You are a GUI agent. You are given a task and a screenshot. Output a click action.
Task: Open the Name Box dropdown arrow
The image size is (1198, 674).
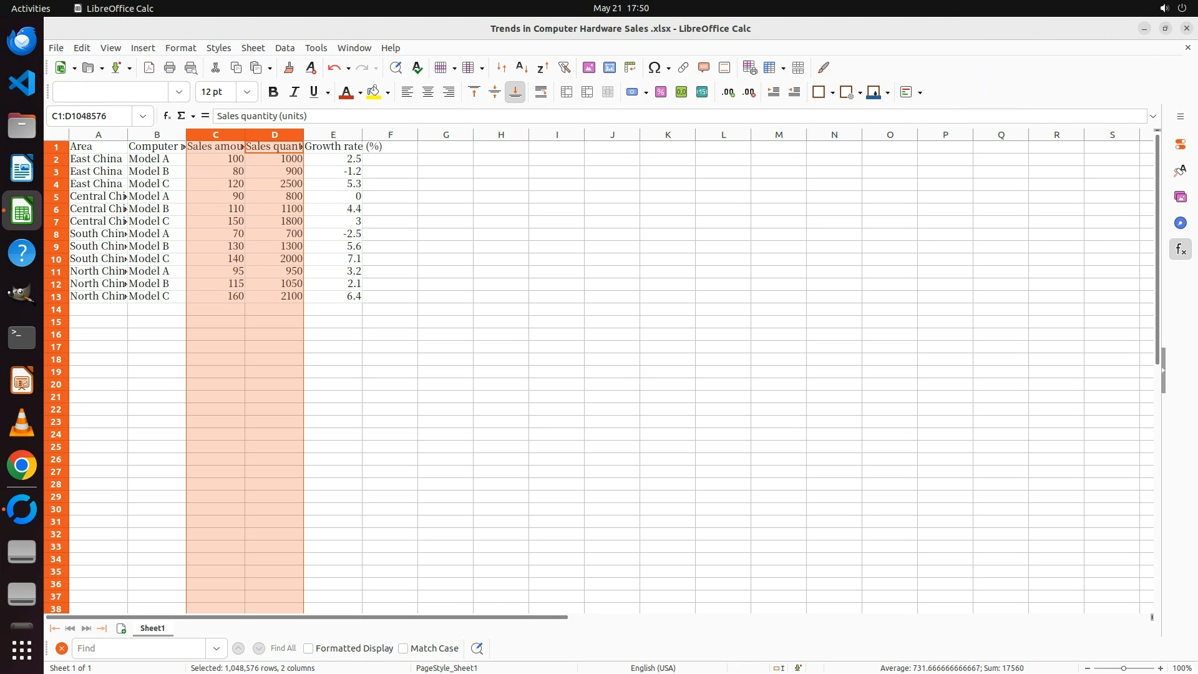(143, 116)
